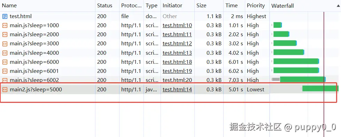Click the script icon for main.js?sleep=4000

click(x=5, y=53)
